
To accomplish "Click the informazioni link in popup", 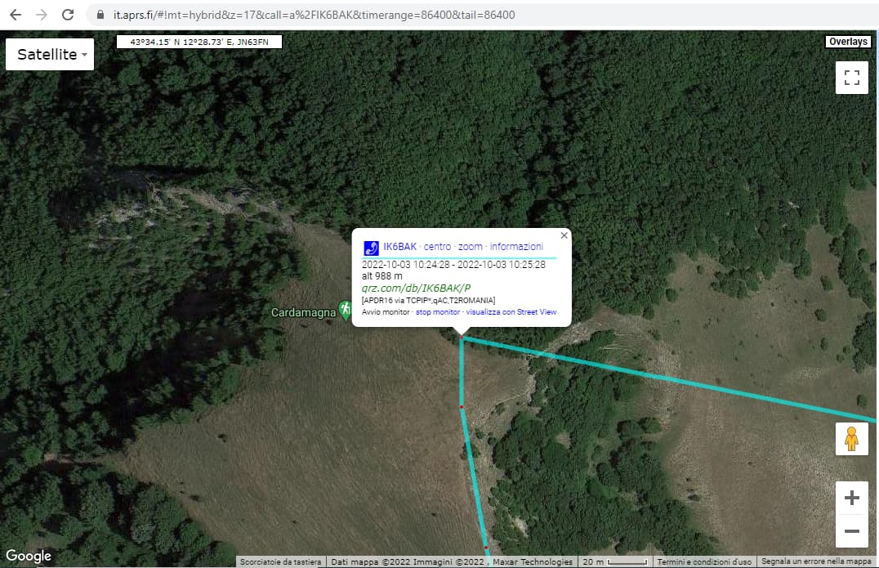I will 516,247.
